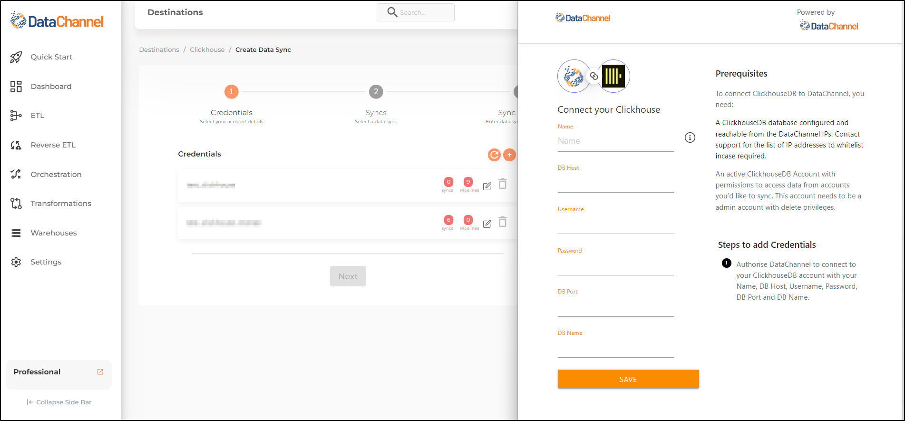The height and width of the screenshot is (421, 905).
Task: Open the Professional plan external link icon
Action: click(x=100, y=372)
